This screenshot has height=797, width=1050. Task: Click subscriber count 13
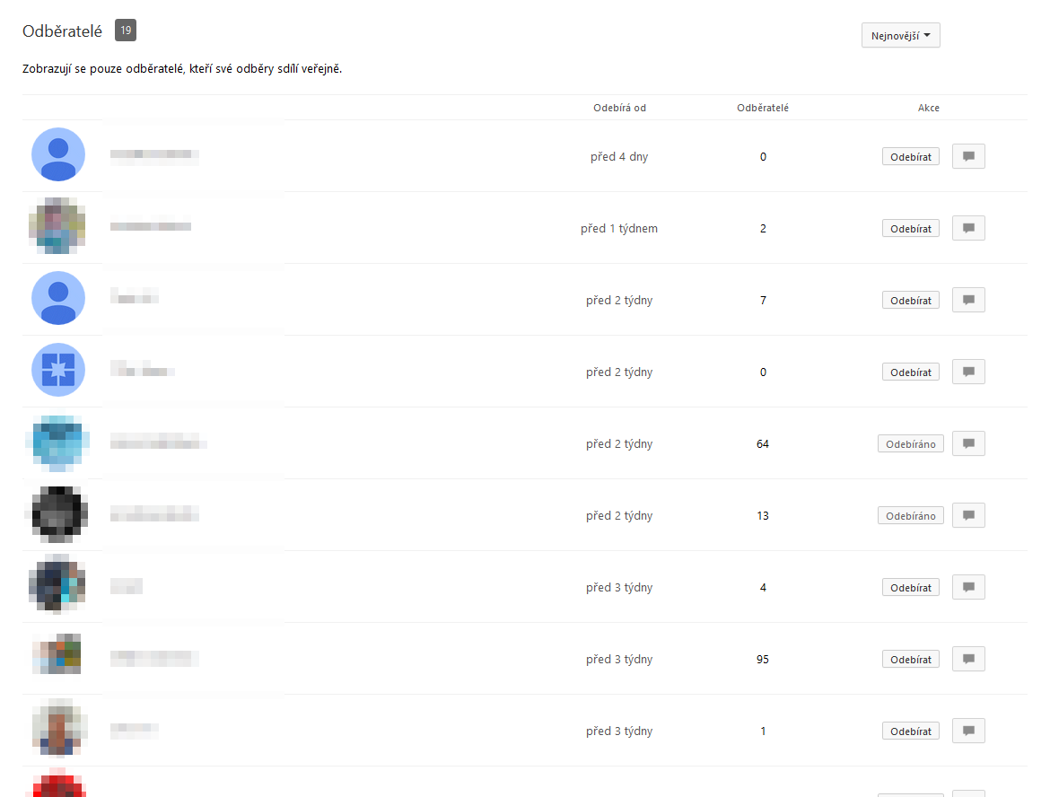click(763, 516)
